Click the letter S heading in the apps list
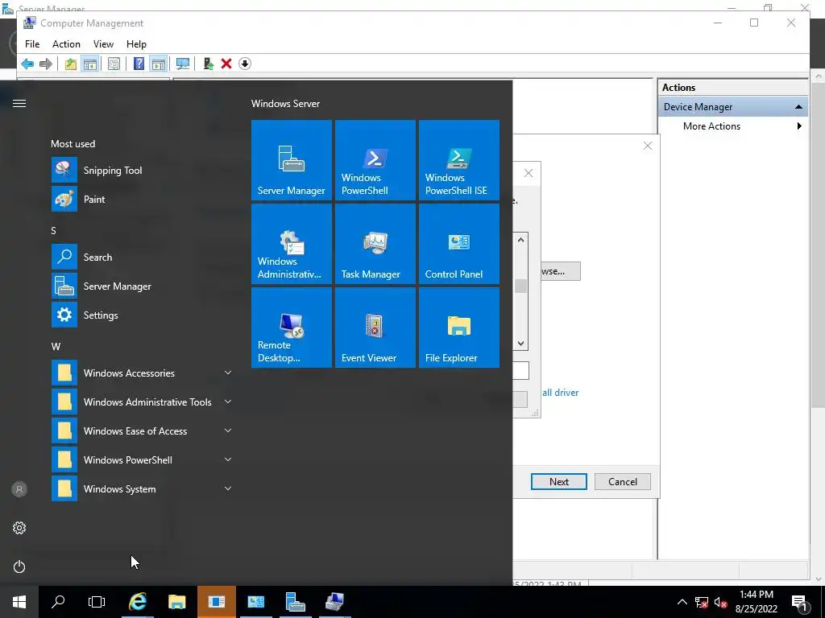This screenshot has width=825, height=618. point(54,231)
